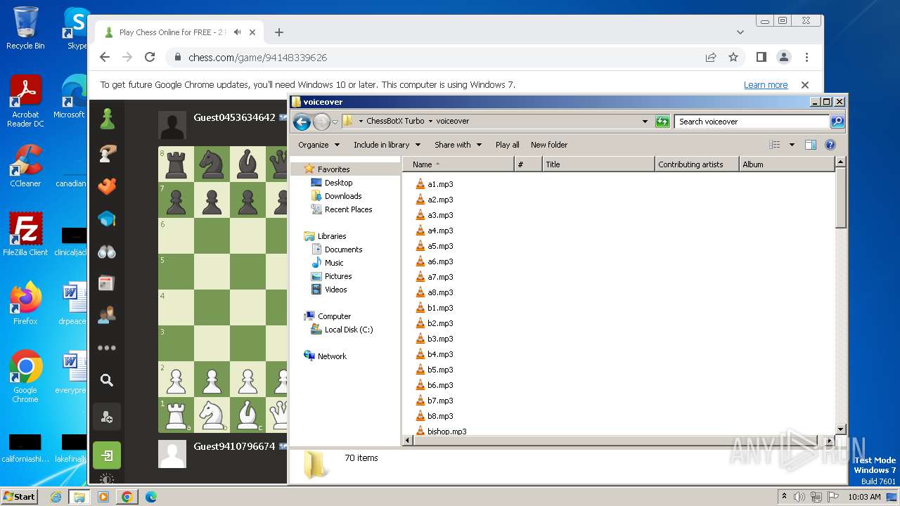Open Chrome profile avatar
Screen dimensions: 900x506
click(x=784, y=58)
